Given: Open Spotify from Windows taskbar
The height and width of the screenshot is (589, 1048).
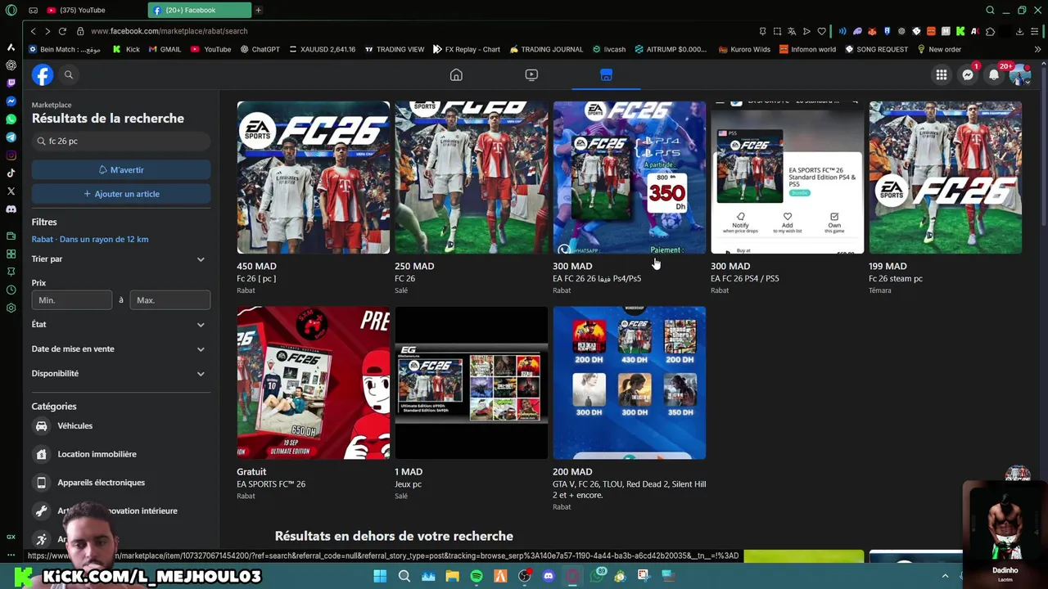Looking at the screenshot, I should click(477, 576).
